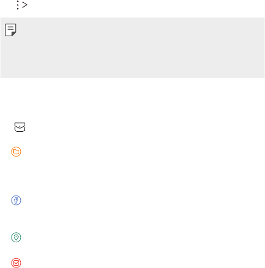Screen dimensions: 265x268
Task: Click the empty area of gray note panel
Action: tap(132, 48)
